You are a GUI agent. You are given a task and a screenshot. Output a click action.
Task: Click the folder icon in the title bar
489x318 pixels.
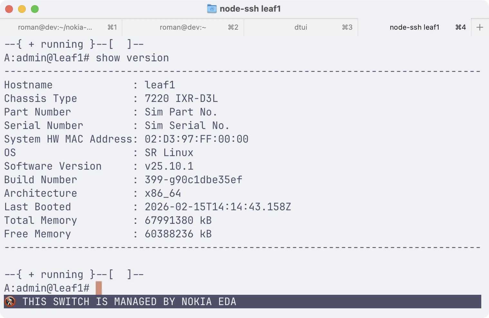212,9
